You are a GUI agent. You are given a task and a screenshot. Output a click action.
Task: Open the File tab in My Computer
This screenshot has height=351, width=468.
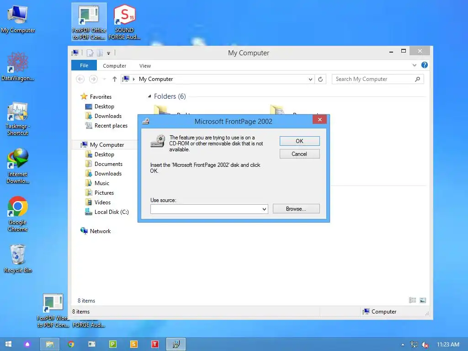click(x=84, y=65)
